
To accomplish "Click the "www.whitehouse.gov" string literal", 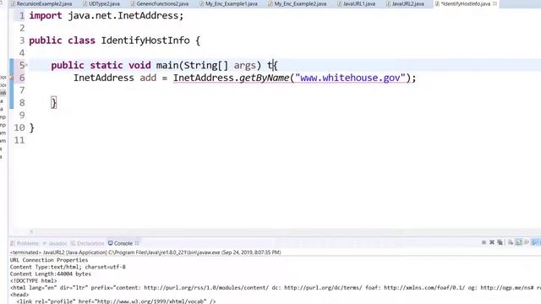I will pos(350,78).
